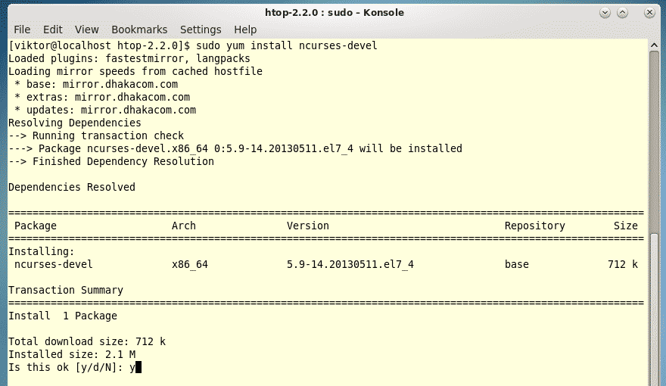Click the 'x86_64' arch value
This screenshot has height=386, width=666.
pyautogui.click(x=190, y=265)
